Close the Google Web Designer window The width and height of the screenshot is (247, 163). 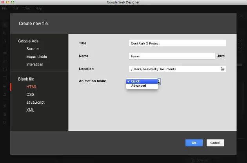coord(3,2)
